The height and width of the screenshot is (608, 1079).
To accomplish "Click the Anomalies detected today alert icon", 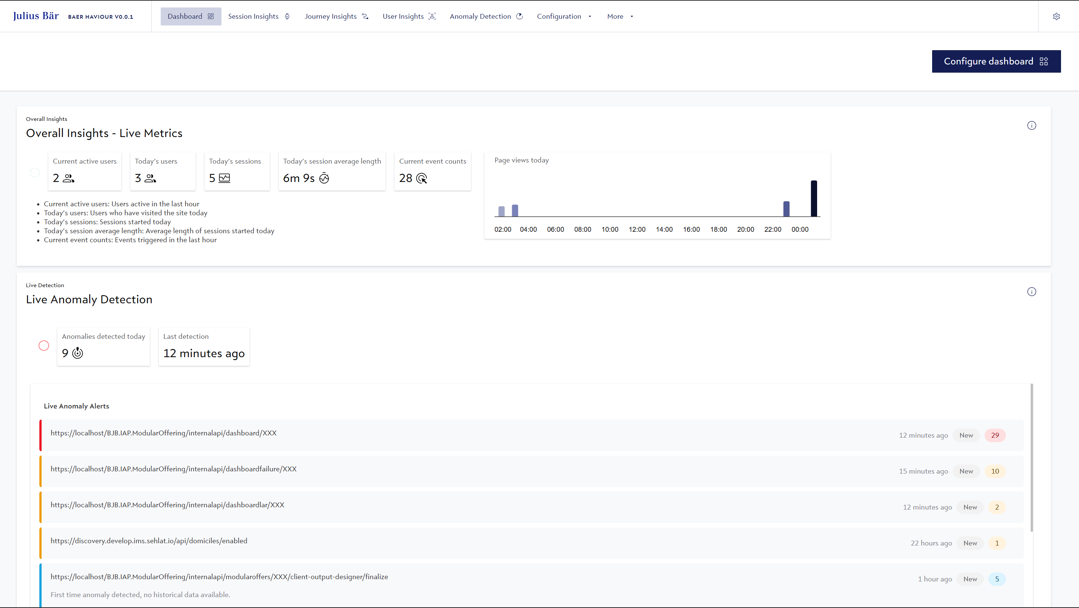I will [x=78, y=353].
